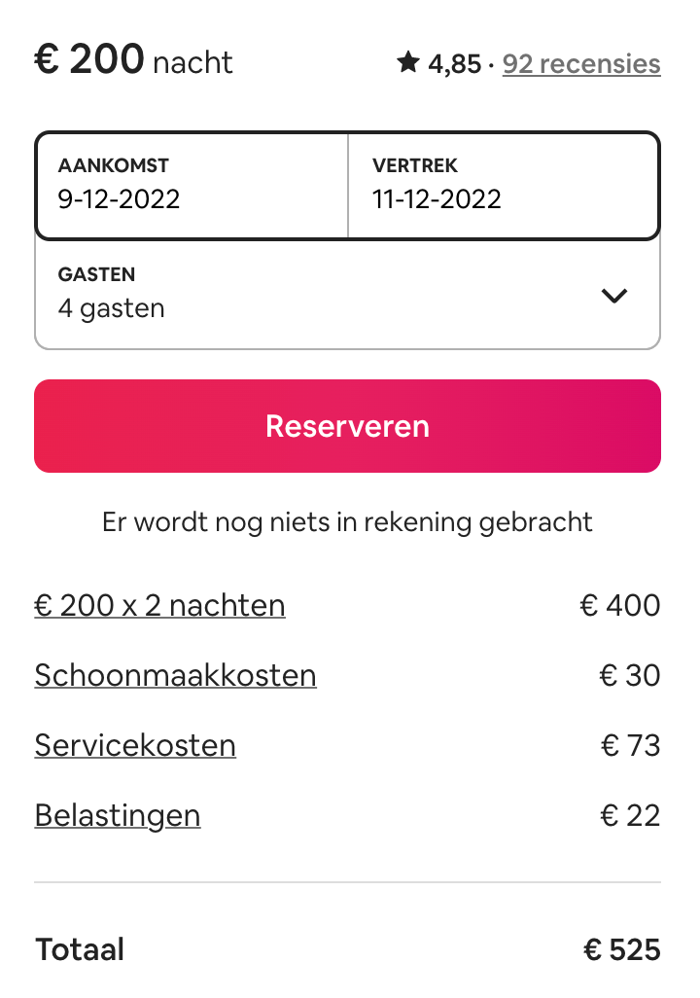This screenshot has width=700, height=998.
Task: Click the arrival date 9-12-2022
Action: click(x=119, y=199)
